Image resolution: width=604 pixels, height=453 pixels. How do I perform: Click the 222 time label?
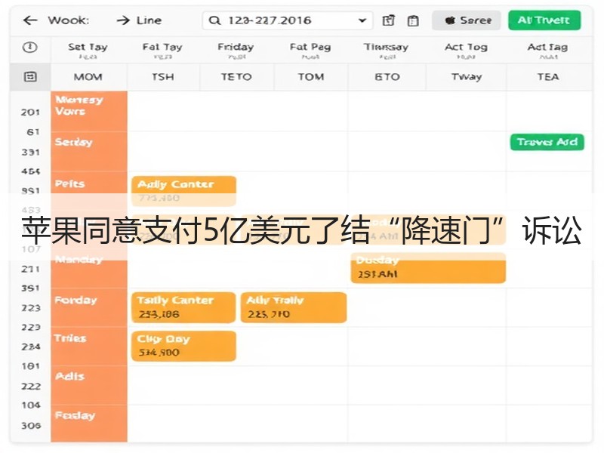[x=31, y=387]
